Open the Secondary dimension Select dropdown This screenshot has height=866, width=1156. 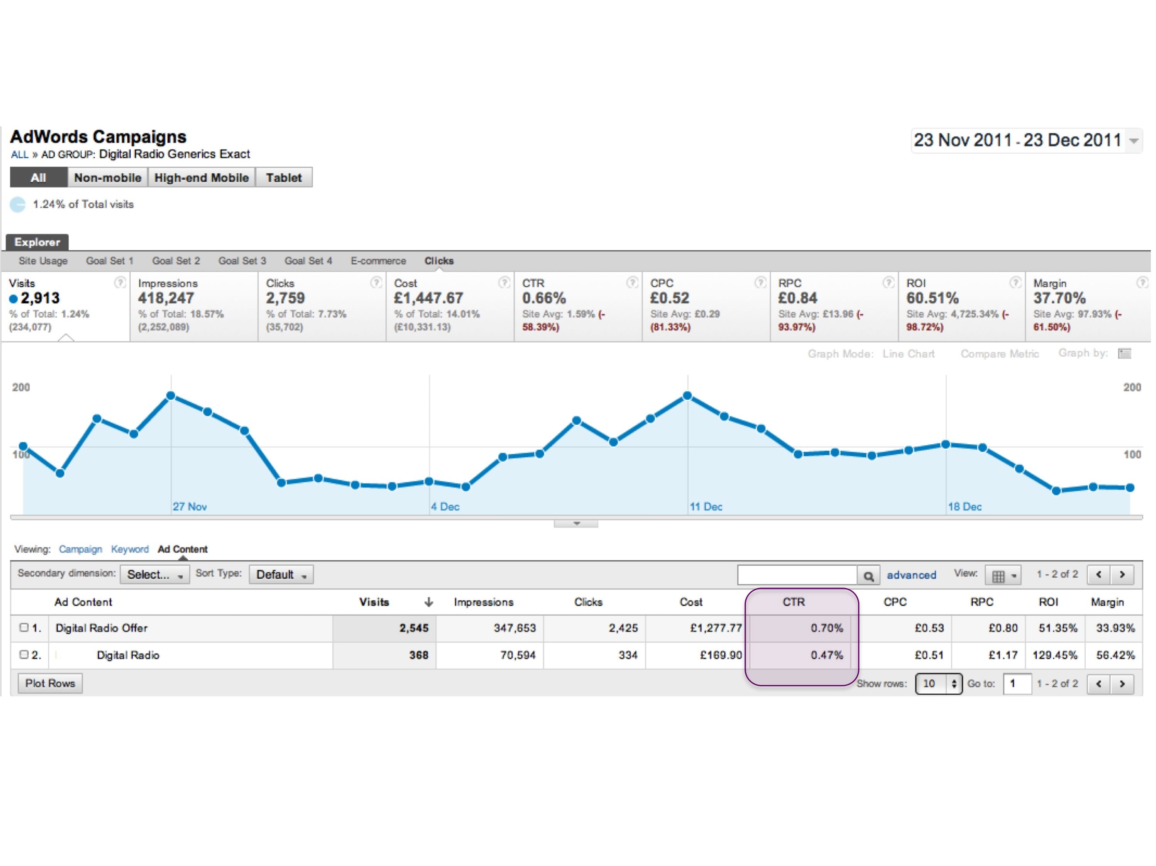tap(155, 575)
